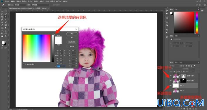The image size is (207, 110).
Task: Filter layers by pixel layer icon
Action: point(181,66)
